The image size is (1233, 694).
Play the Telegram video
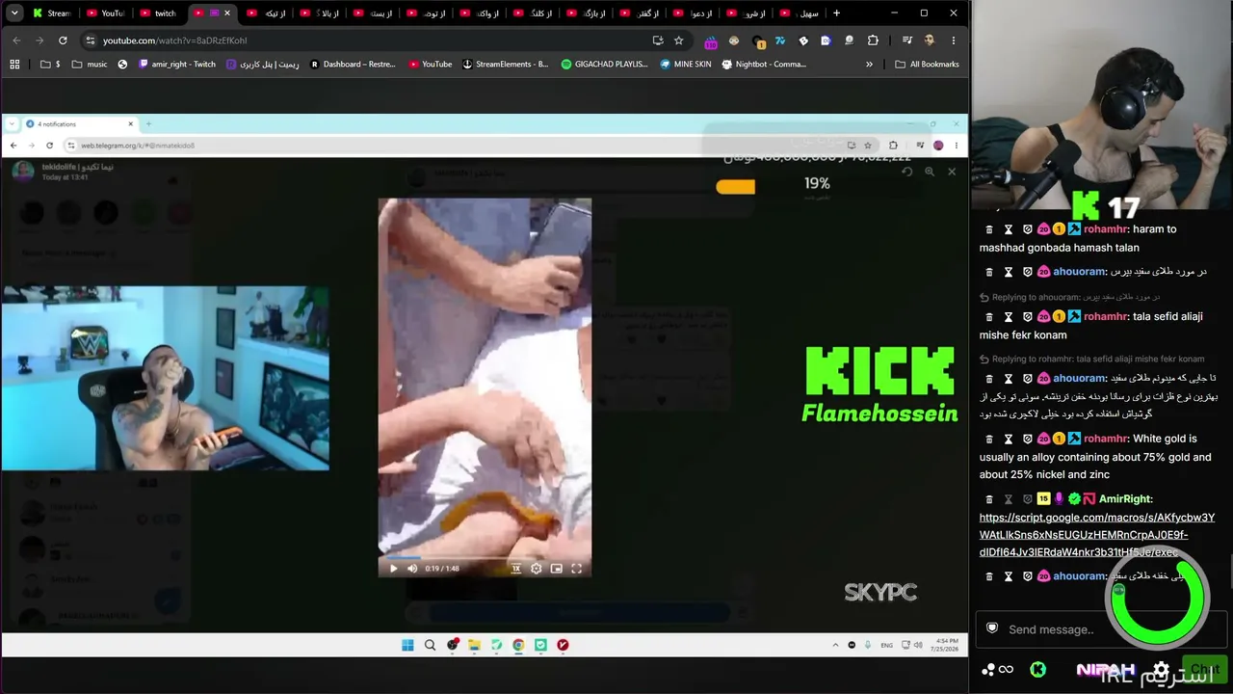(x=393, y=569)
